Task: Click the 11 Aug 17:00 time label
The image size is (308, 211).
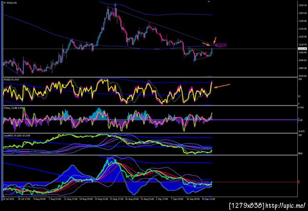Action: click(x=71, y=199)
